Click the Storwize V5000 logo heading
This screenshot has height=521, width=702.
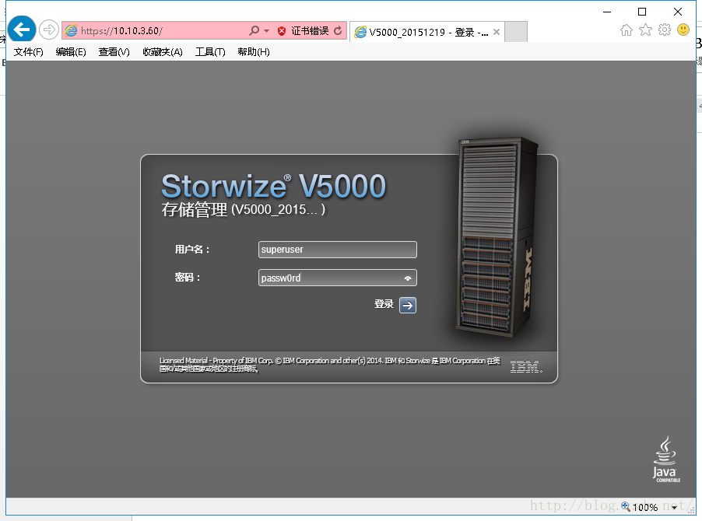pos(273,186)
